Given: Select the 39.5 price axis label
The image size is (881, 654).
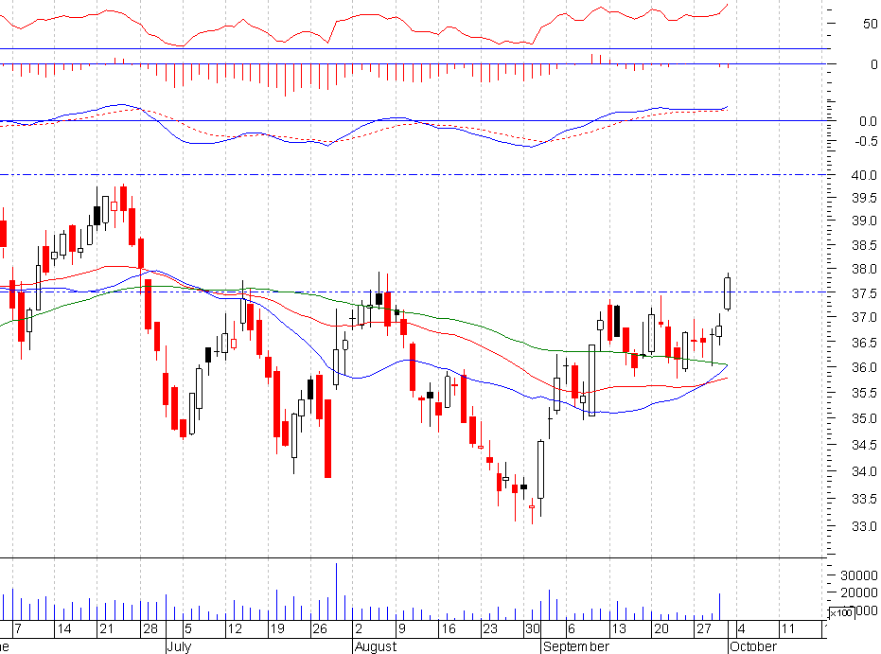Looking at the screenshot, I should [864, 198].
